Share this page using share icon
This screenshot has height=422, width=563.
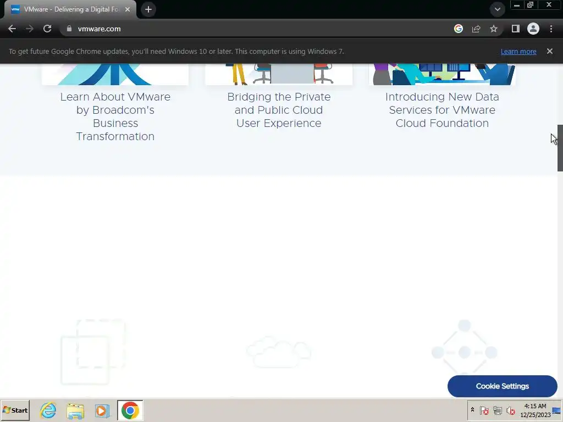coord(476,29)
